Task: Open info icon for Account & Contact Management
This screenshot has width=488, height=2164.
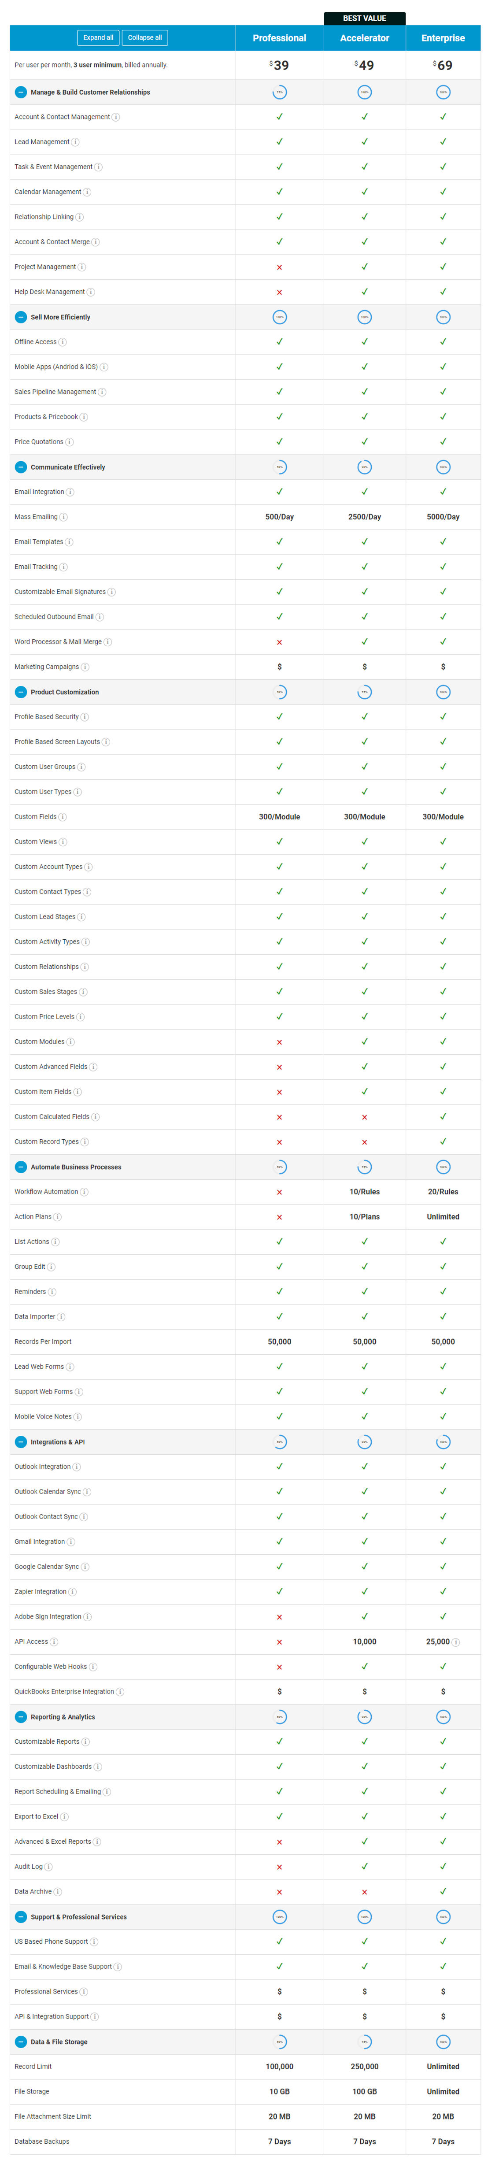Action: pyautogui.click(x=116, y=117)
